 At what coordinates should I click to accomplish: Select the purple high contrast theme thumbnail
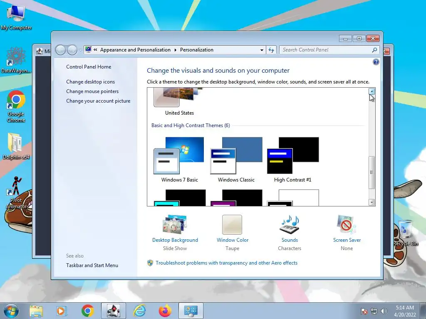pos(236,198)
